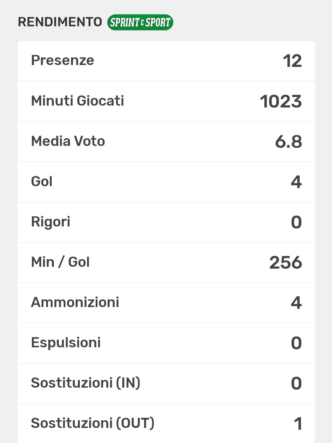This screenshot has width=332, height=443.
Task: Click the Media Voto value 6.8
Action: tap(288, 142)
